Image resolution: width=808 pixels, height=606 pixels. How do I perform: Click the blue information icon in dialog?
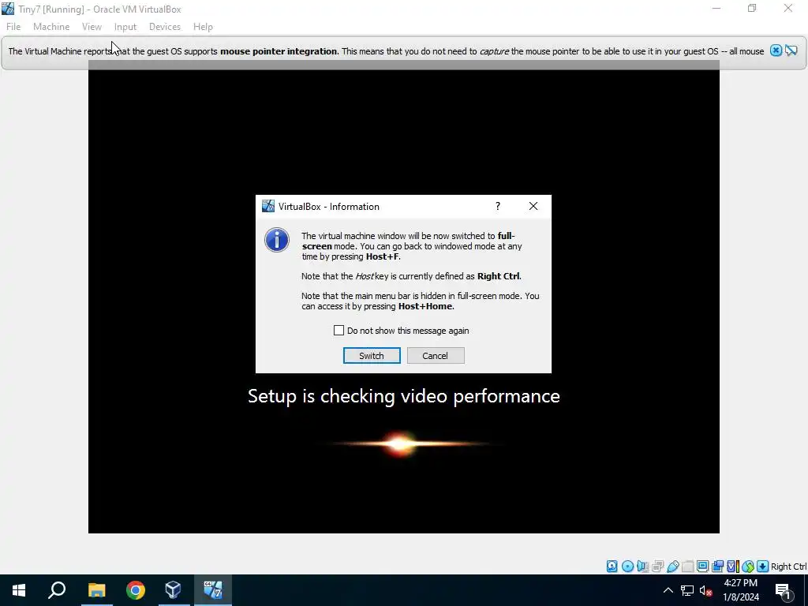coord(277,240)
